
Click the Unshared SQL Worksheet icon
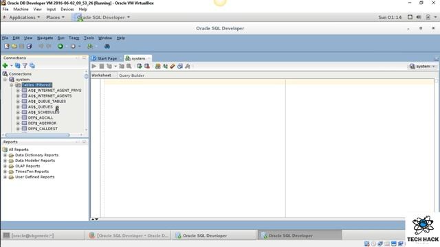click(157, 66)
